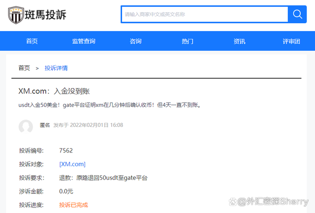315x213 pixels.
Task: Click the 投诉已完成 status text
Action: tap(73, 205)
